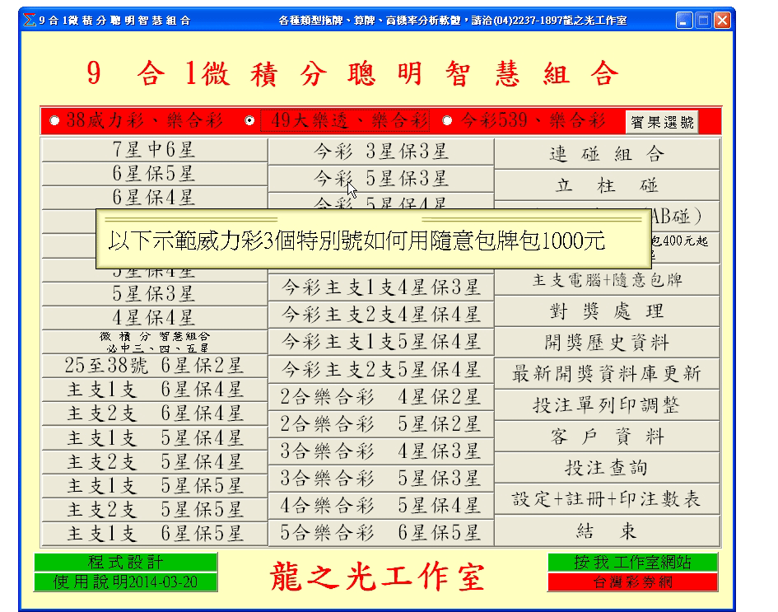
Task: Choose 主支1支 6星保5星
Action: [154, 534]
